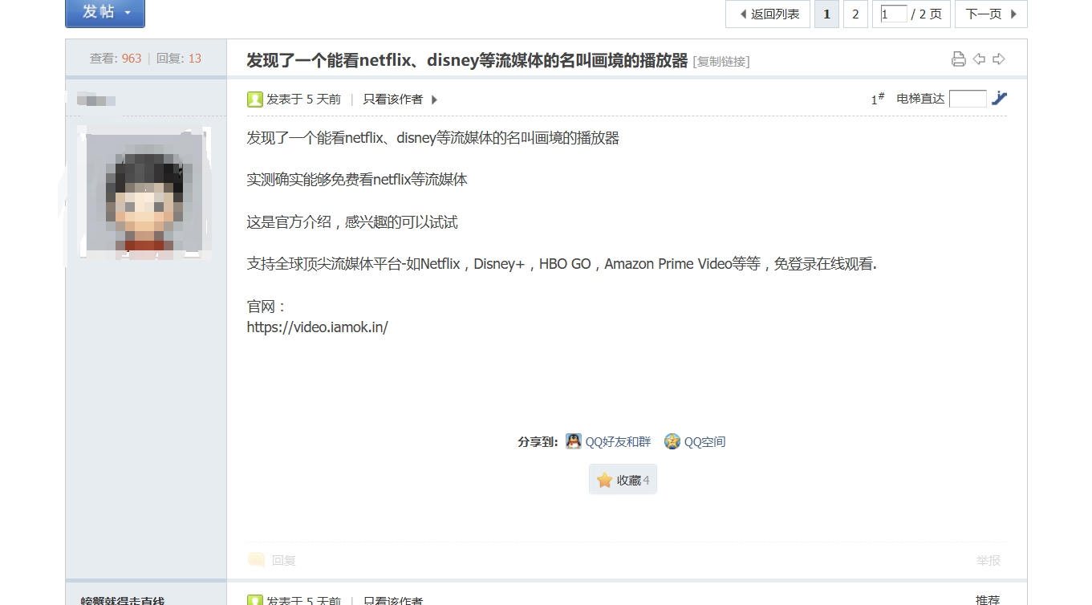Click the 举报 report link
This screenshot has width=1092, height=605.
[x=988, y=560]
